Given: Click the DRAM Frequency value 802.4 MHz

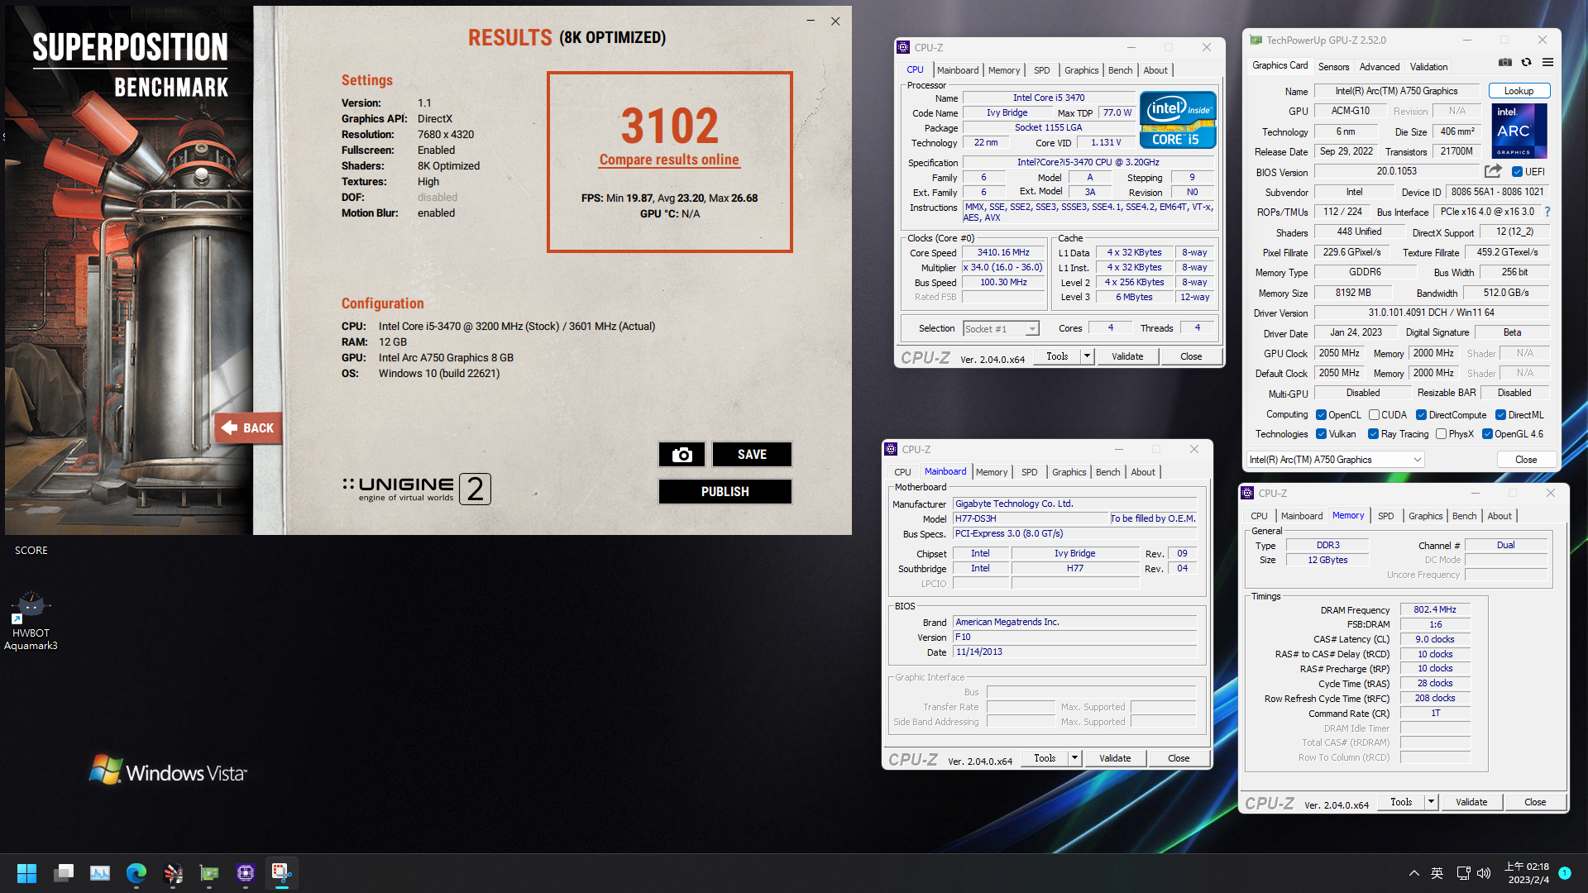Looking at the screenshot, I should pyautogui.click(x=1435, y=609).
